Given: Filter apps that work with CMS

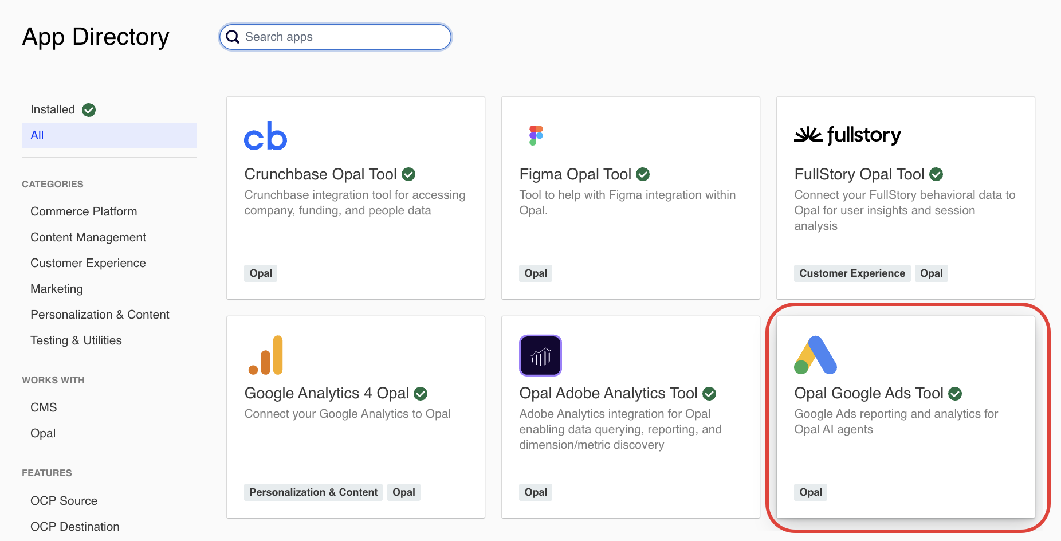Looking at the screenshot, I should [44, 407].
